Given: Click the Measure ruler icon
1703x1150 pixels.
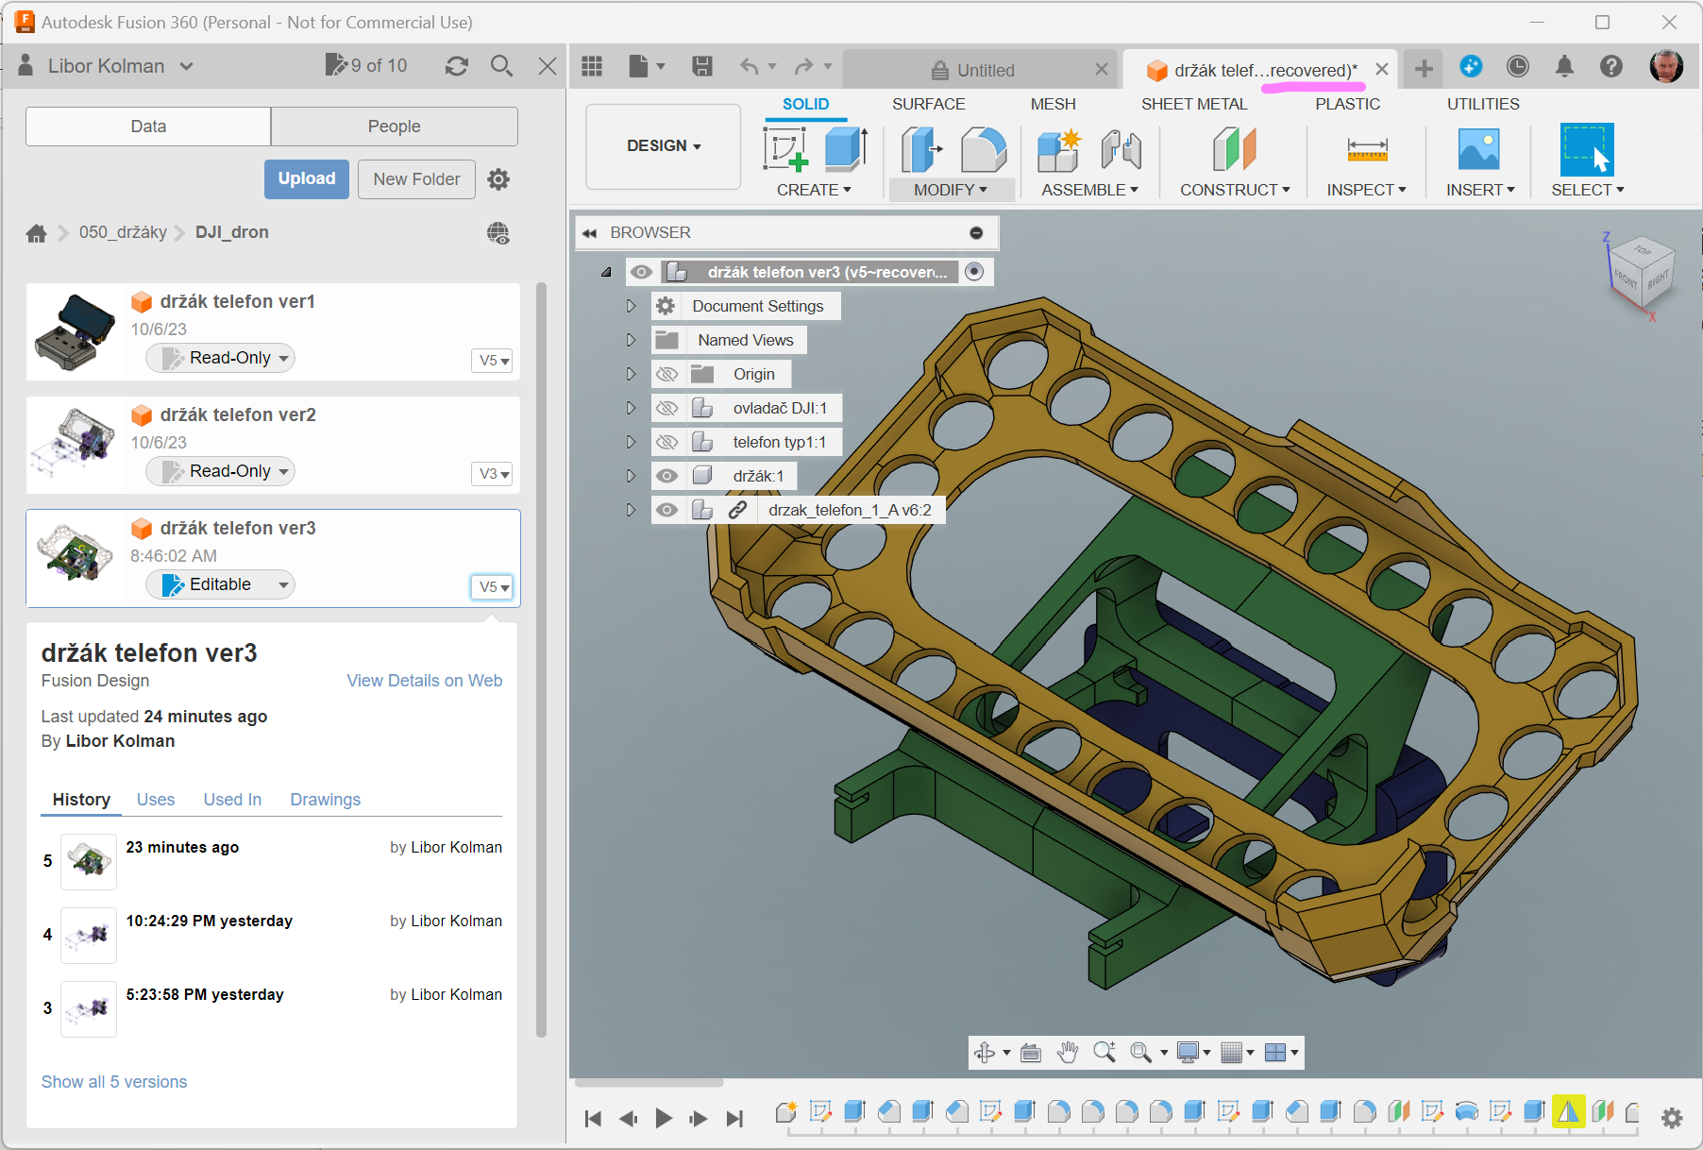Looking at the screenshot, I should click(1366, 150).
